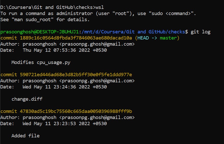This screenshot has width=224, height=144.
Task: Click the 'sudo <command>' text in the notice
Action: click(171, 14)
